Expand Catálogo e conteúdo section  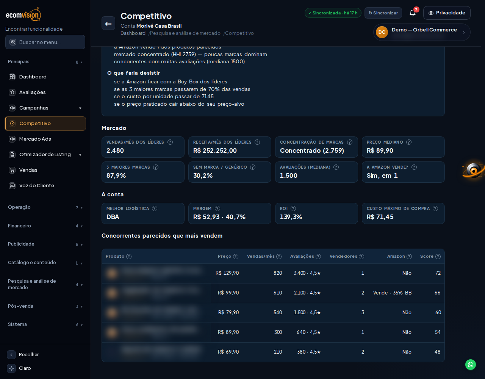click(x=45, y=263)
